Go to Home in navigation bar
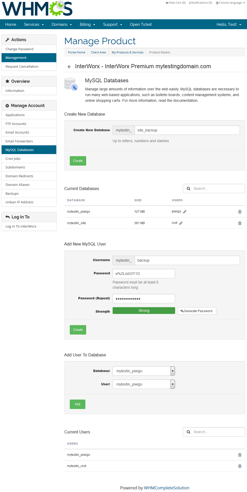Viewport: 247px width, 492px height. [x=11, y=24]
